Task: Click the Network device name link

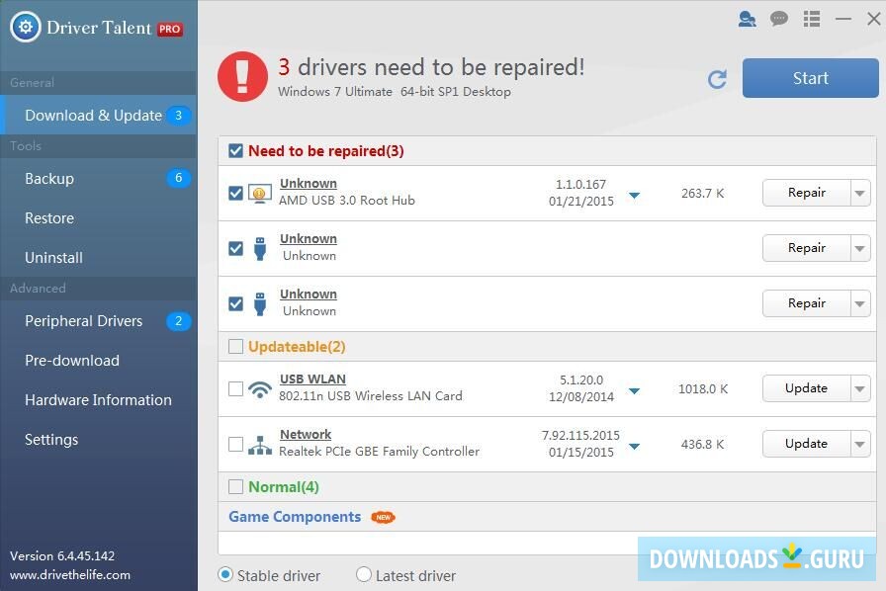Action: click(x=306, y=435)
